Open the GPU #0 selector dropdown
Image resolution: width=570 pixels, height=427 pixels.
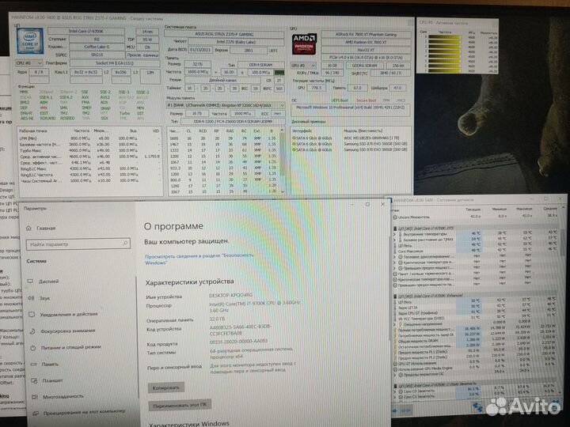pyautogui.click(x=303, y=66)
